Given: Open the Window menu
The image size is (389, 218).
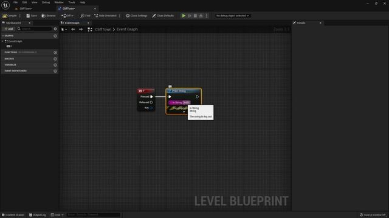Looking at the screenshot, I should [59, 2].
